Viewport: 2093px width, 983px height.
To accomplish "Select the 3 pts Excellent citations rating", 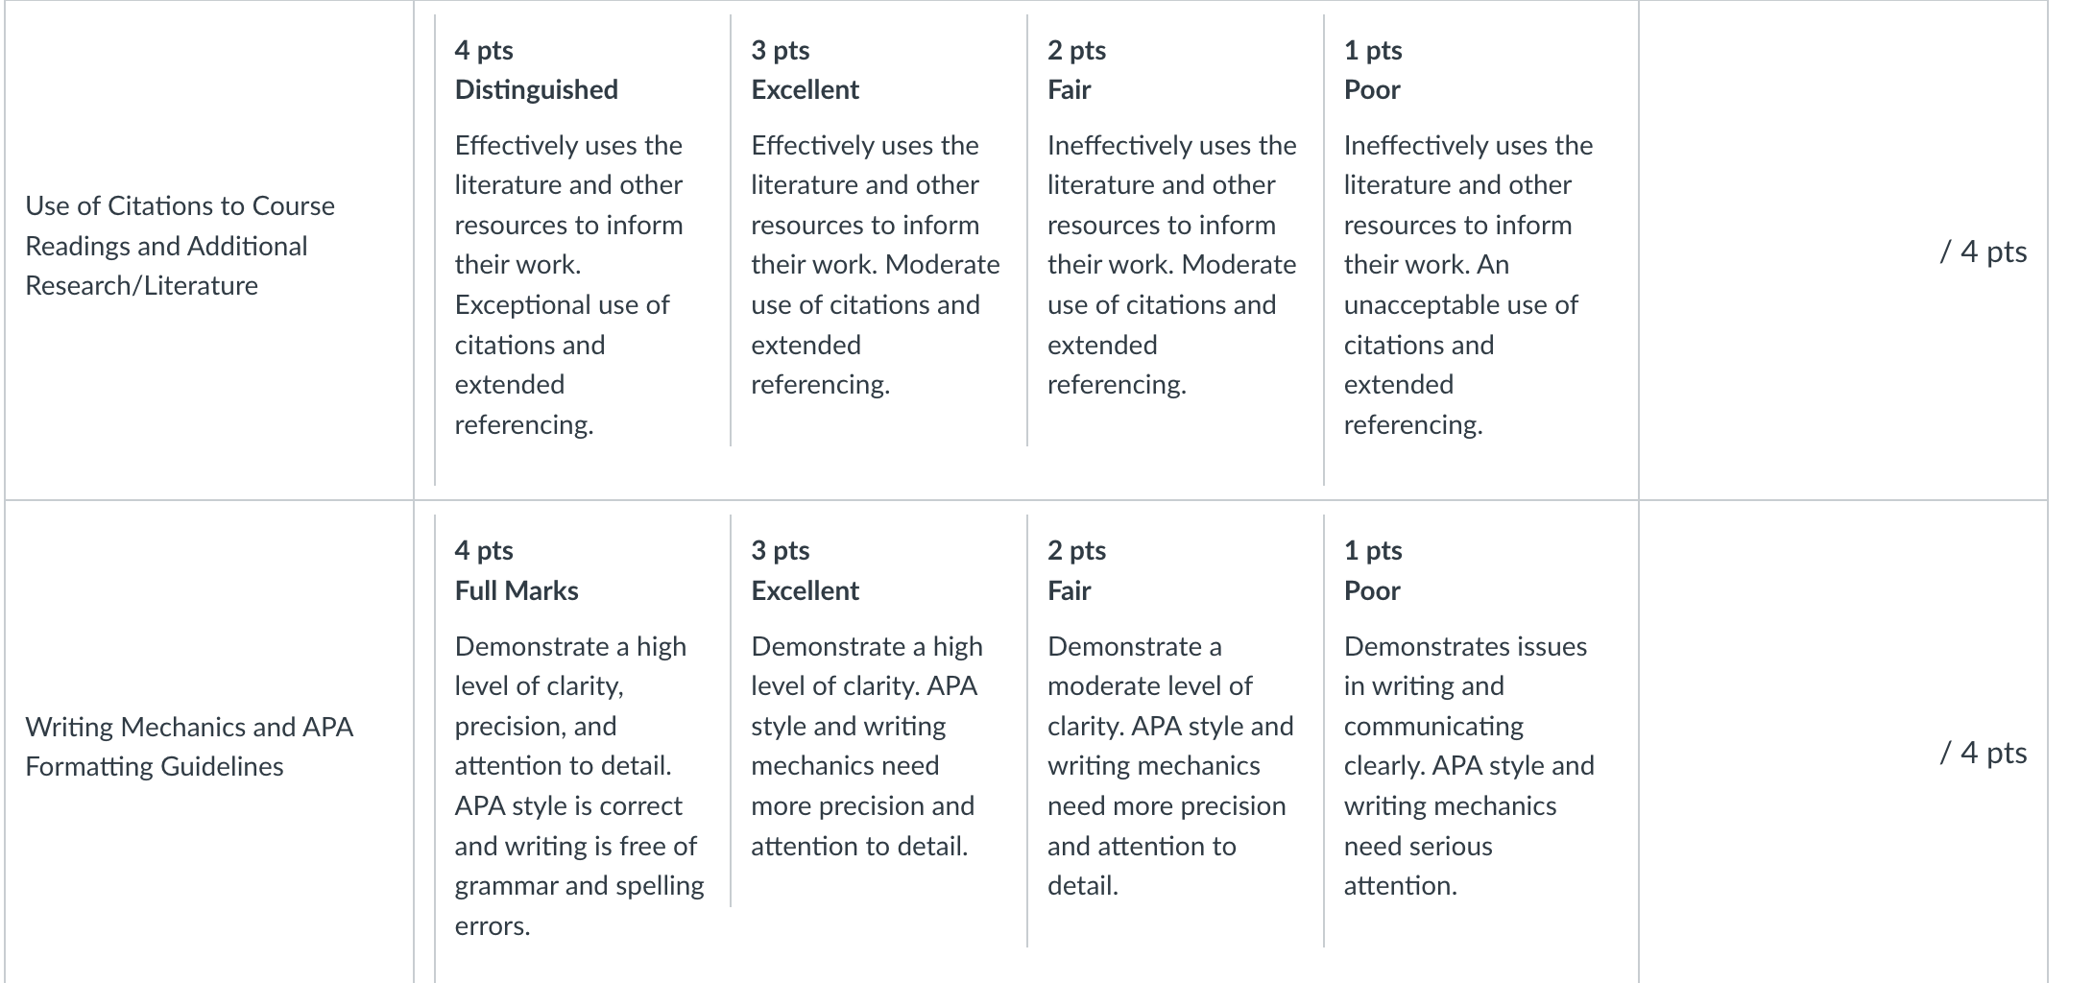I will [878, 230].
